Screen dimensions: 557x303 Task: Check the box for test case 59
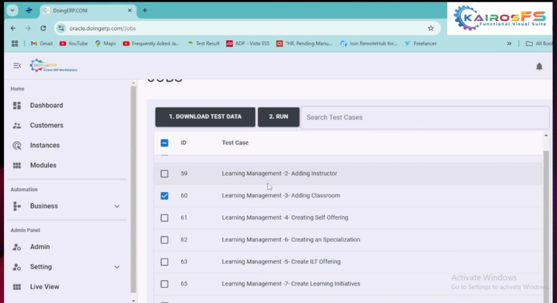tap(164, 174)
